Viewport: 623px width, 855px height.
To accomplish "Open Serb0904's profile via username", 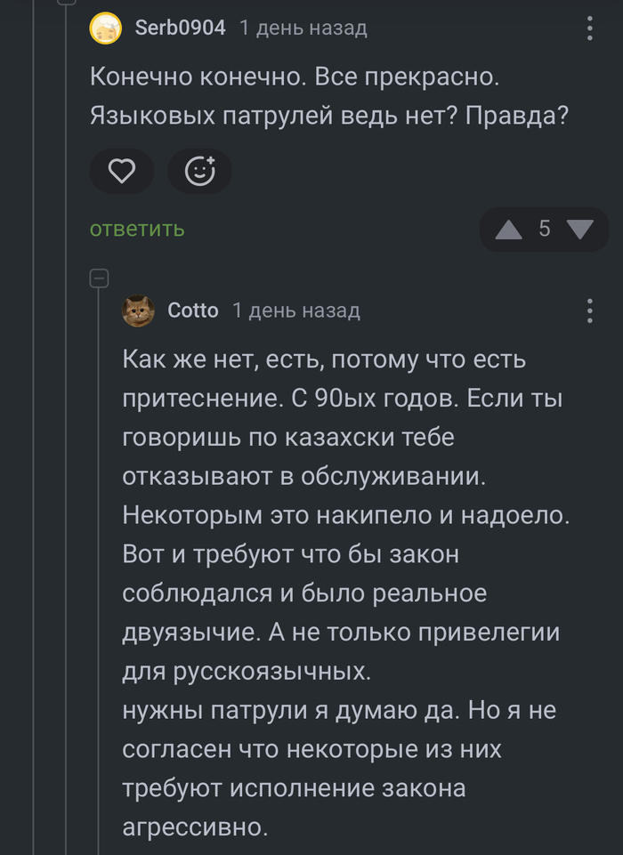I will [180, 28].
